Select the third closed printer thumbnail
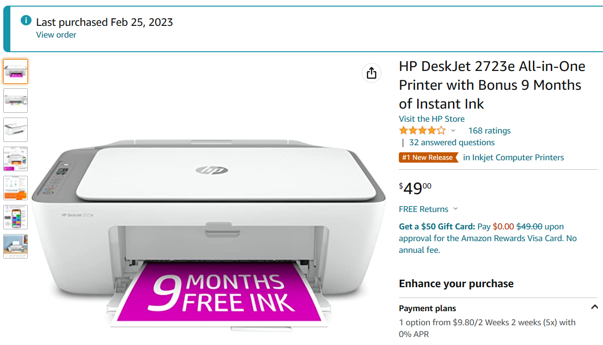The height and width of the screenshot is (345, 603). pos(16,130)
